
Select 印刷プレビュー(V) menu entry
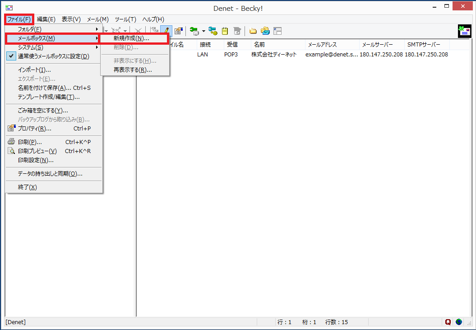click(54, 151)
